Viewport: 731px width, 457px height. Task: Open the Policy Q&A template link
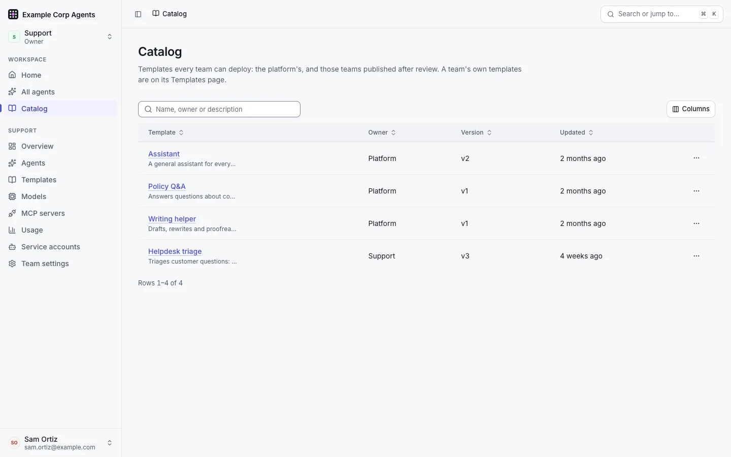[167, 186]
